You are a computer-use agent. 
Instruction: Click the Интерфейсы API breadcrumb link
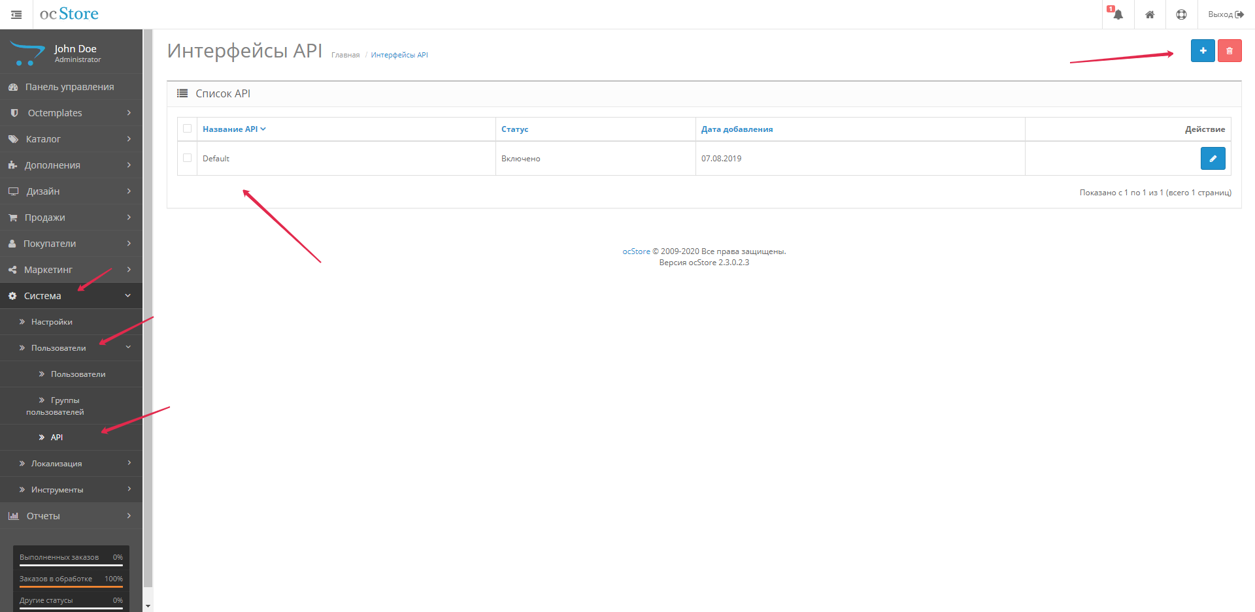click(399, 55)
